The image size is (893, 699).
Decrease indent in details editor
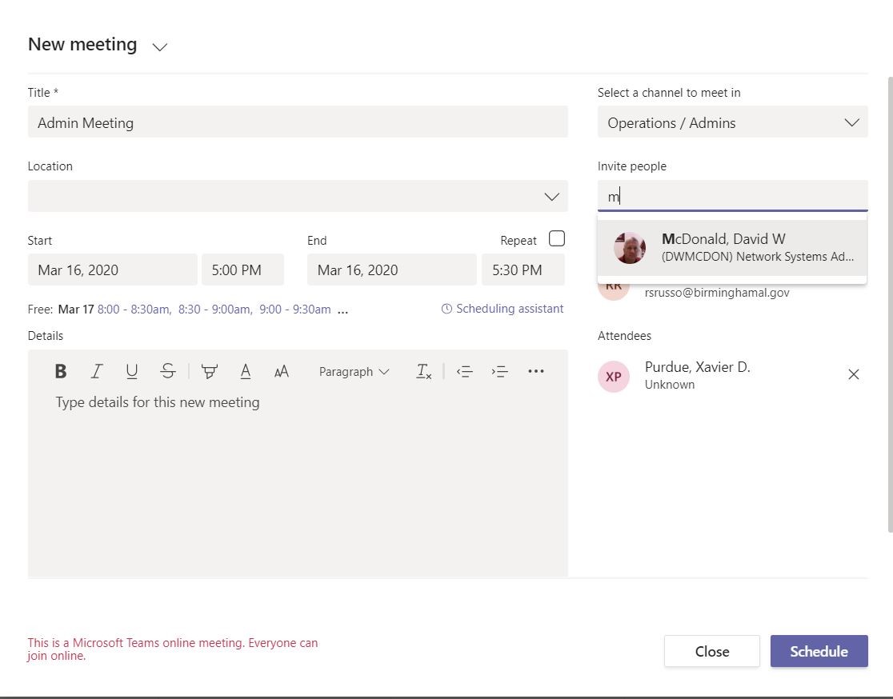click(465, 371)
